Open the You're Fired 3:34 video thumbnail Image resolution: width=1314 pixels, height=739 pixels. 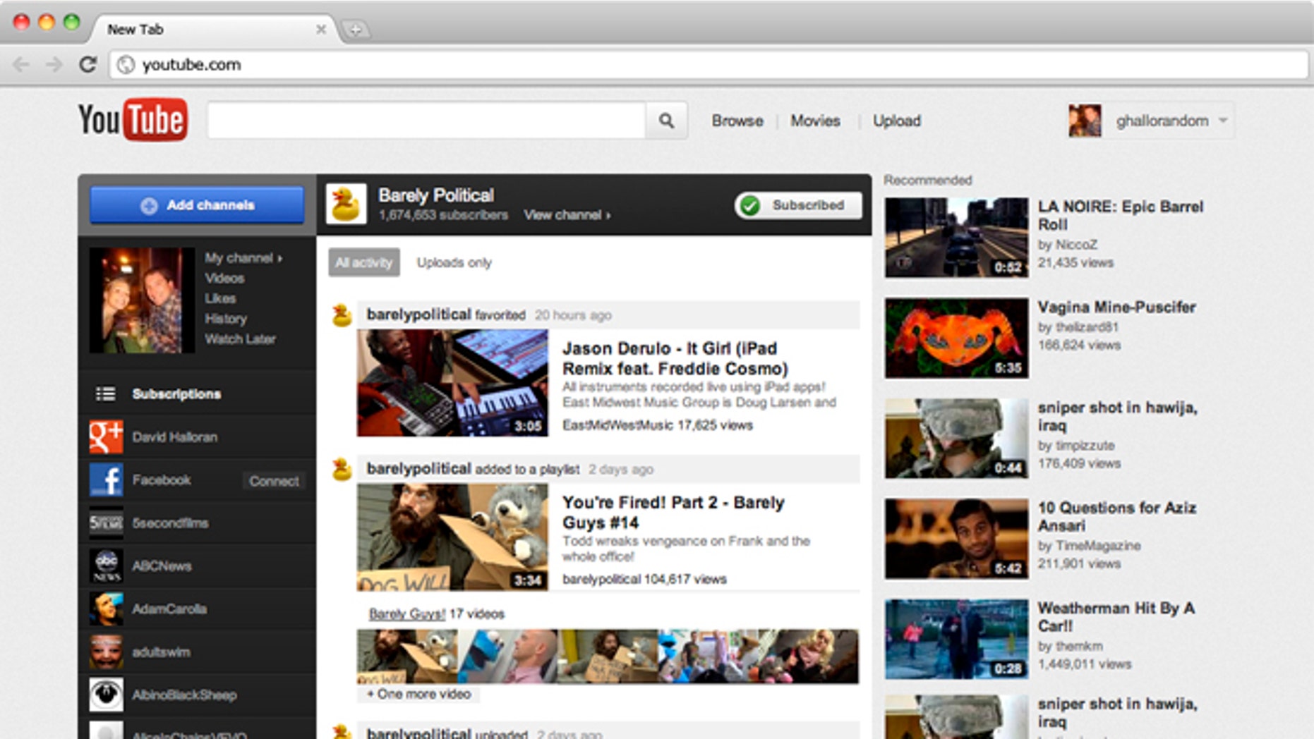pos(452,537)
